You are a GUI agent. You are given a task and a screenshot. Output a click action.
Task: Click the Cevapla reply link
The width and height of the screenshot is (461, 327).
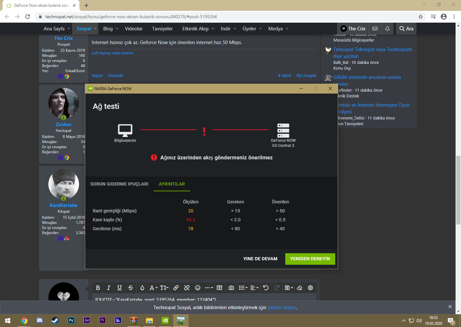[306, 76]
